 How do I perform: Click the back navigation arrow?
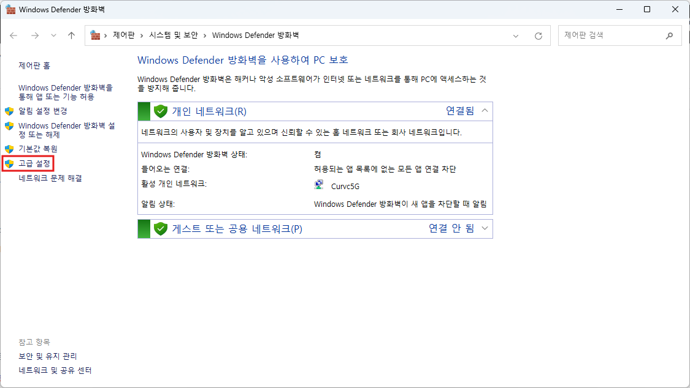pos(13,35)
